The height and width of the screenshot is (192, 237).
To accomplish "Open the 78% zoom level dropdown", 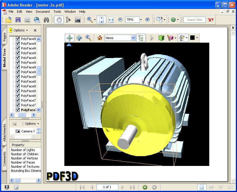I will (x=141, y=20).
